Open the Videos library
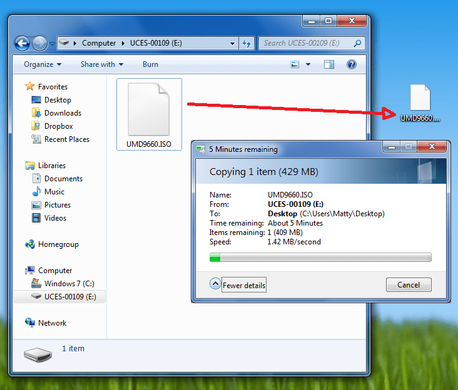This screenshot has width=458, height=390. pos(55,218)
